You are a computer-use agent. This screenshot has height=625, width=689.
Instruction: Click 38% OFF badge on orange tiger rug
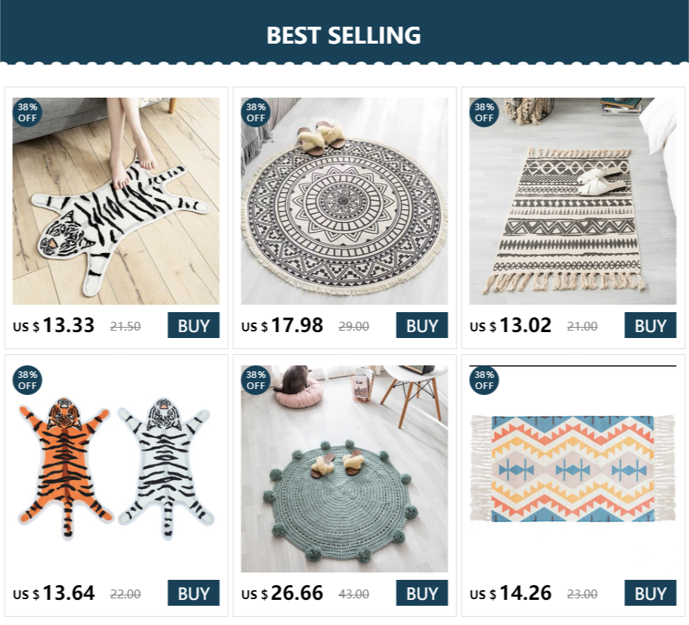tap(27, 380)
